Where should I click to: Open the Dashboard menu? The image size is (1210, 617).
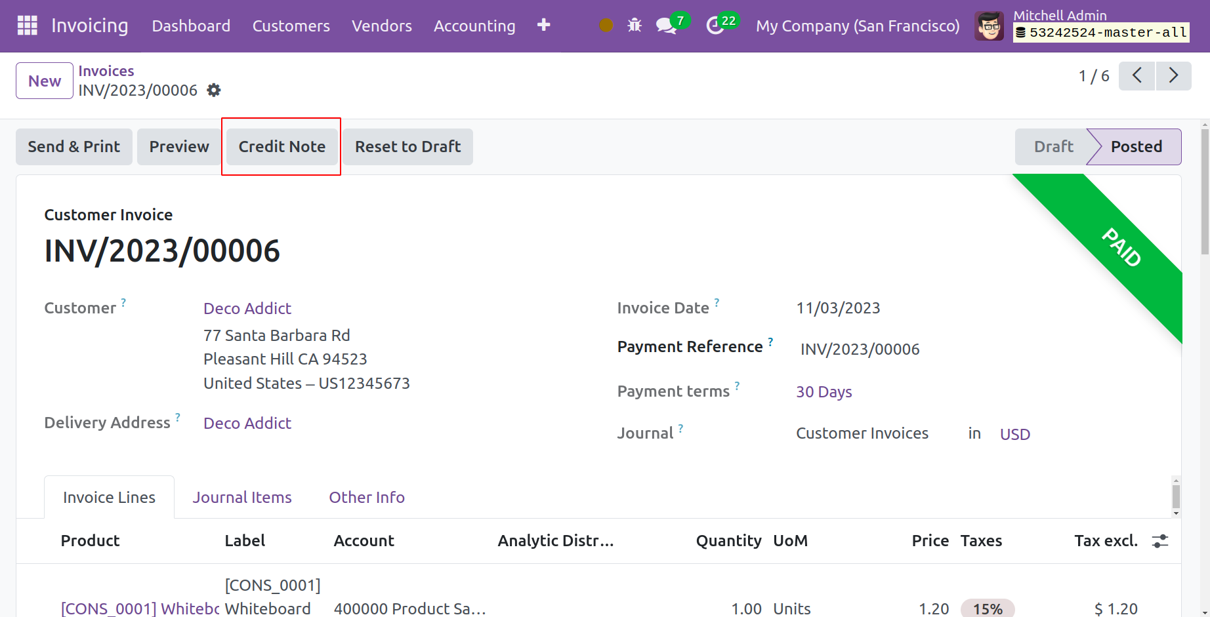click(x=191, y=26)
